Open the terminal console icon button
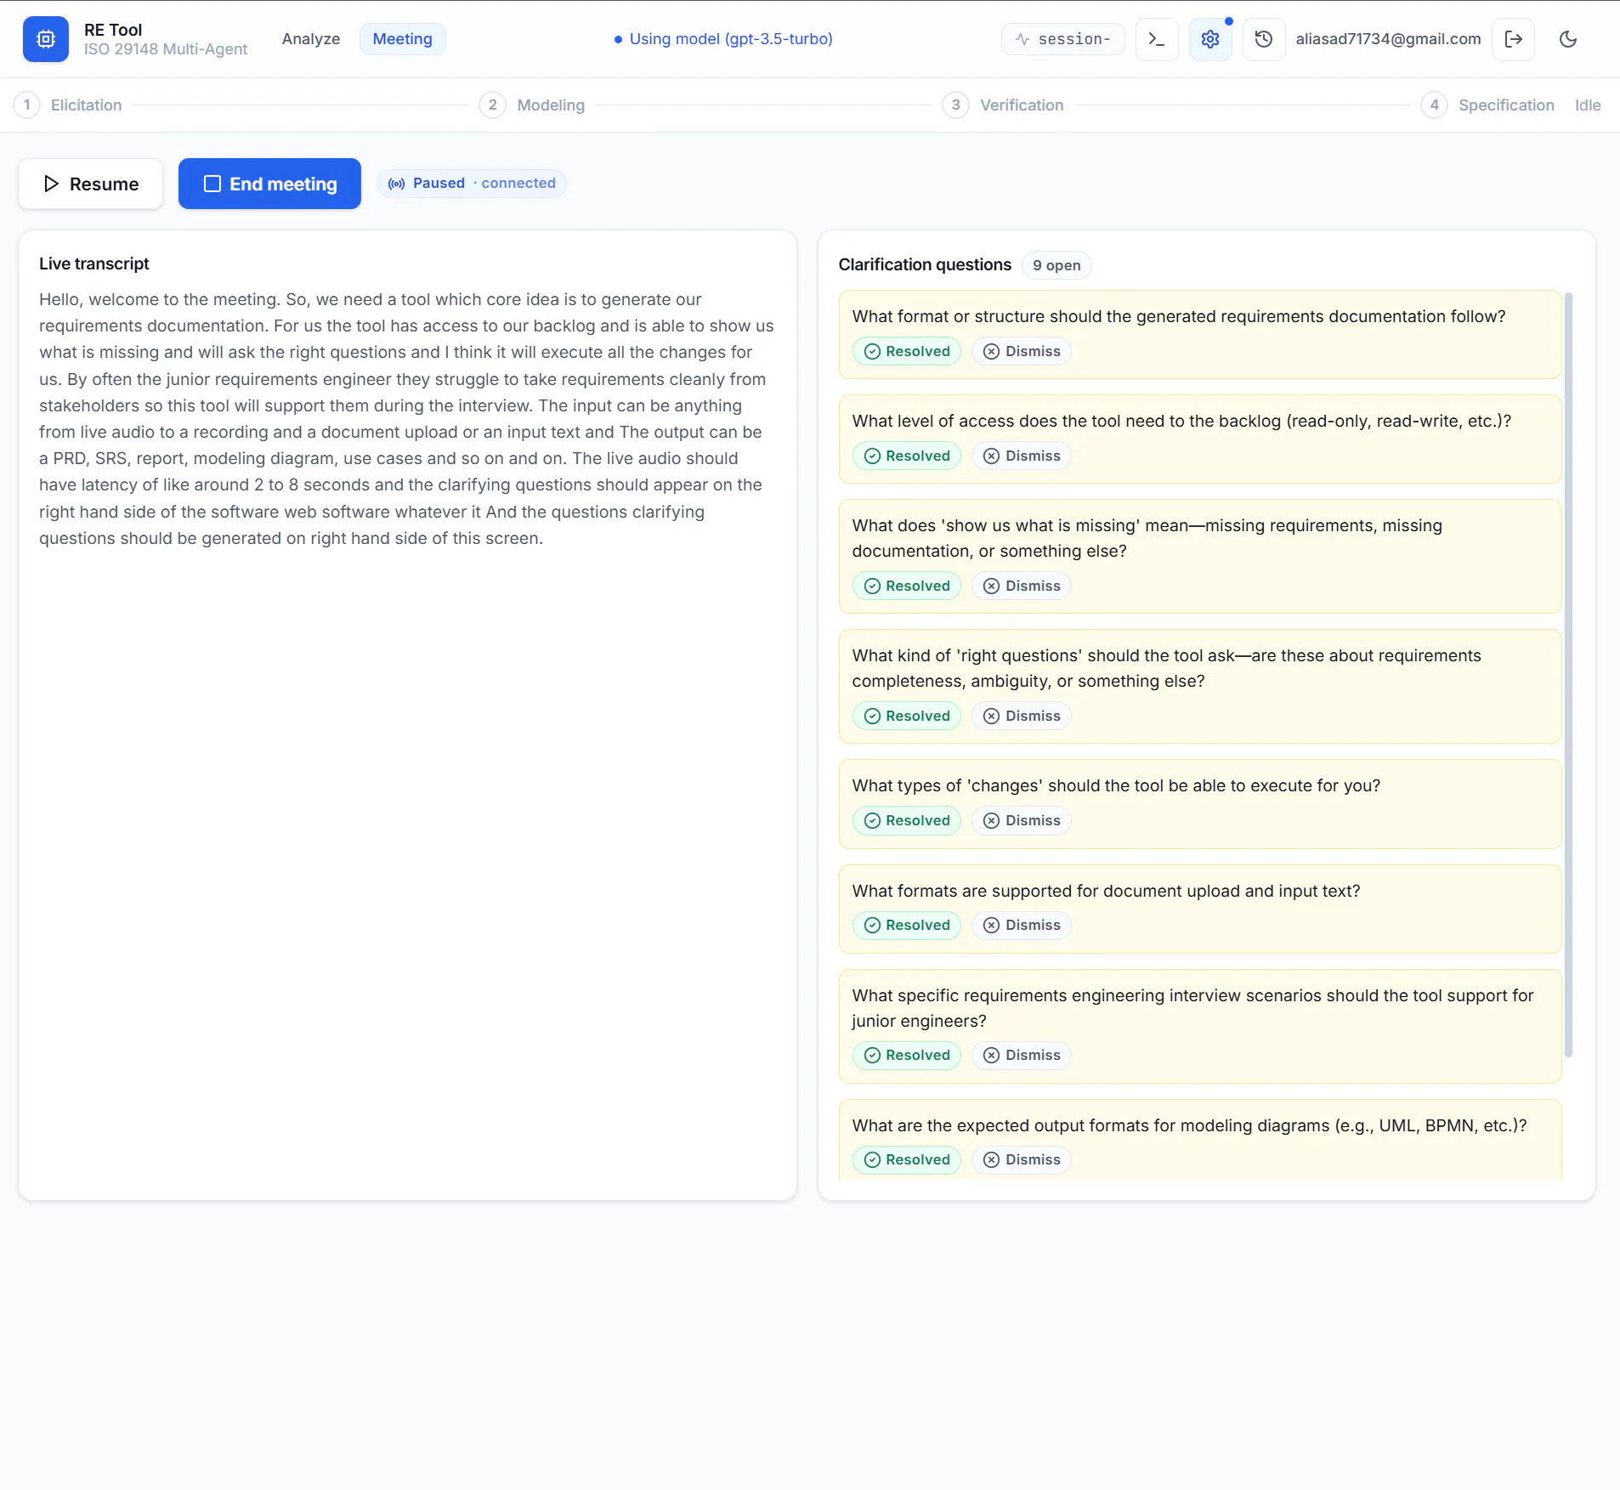1620x1490 pixels. pyautogui.click(x=1157, y=39)
